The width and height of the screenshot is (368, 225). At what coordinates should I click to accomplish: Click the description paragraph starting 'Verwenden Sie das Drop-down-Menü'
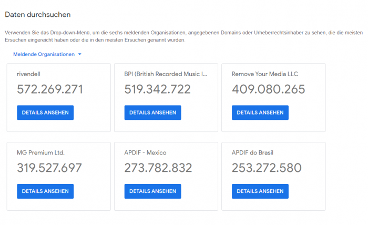click(184, 36)
